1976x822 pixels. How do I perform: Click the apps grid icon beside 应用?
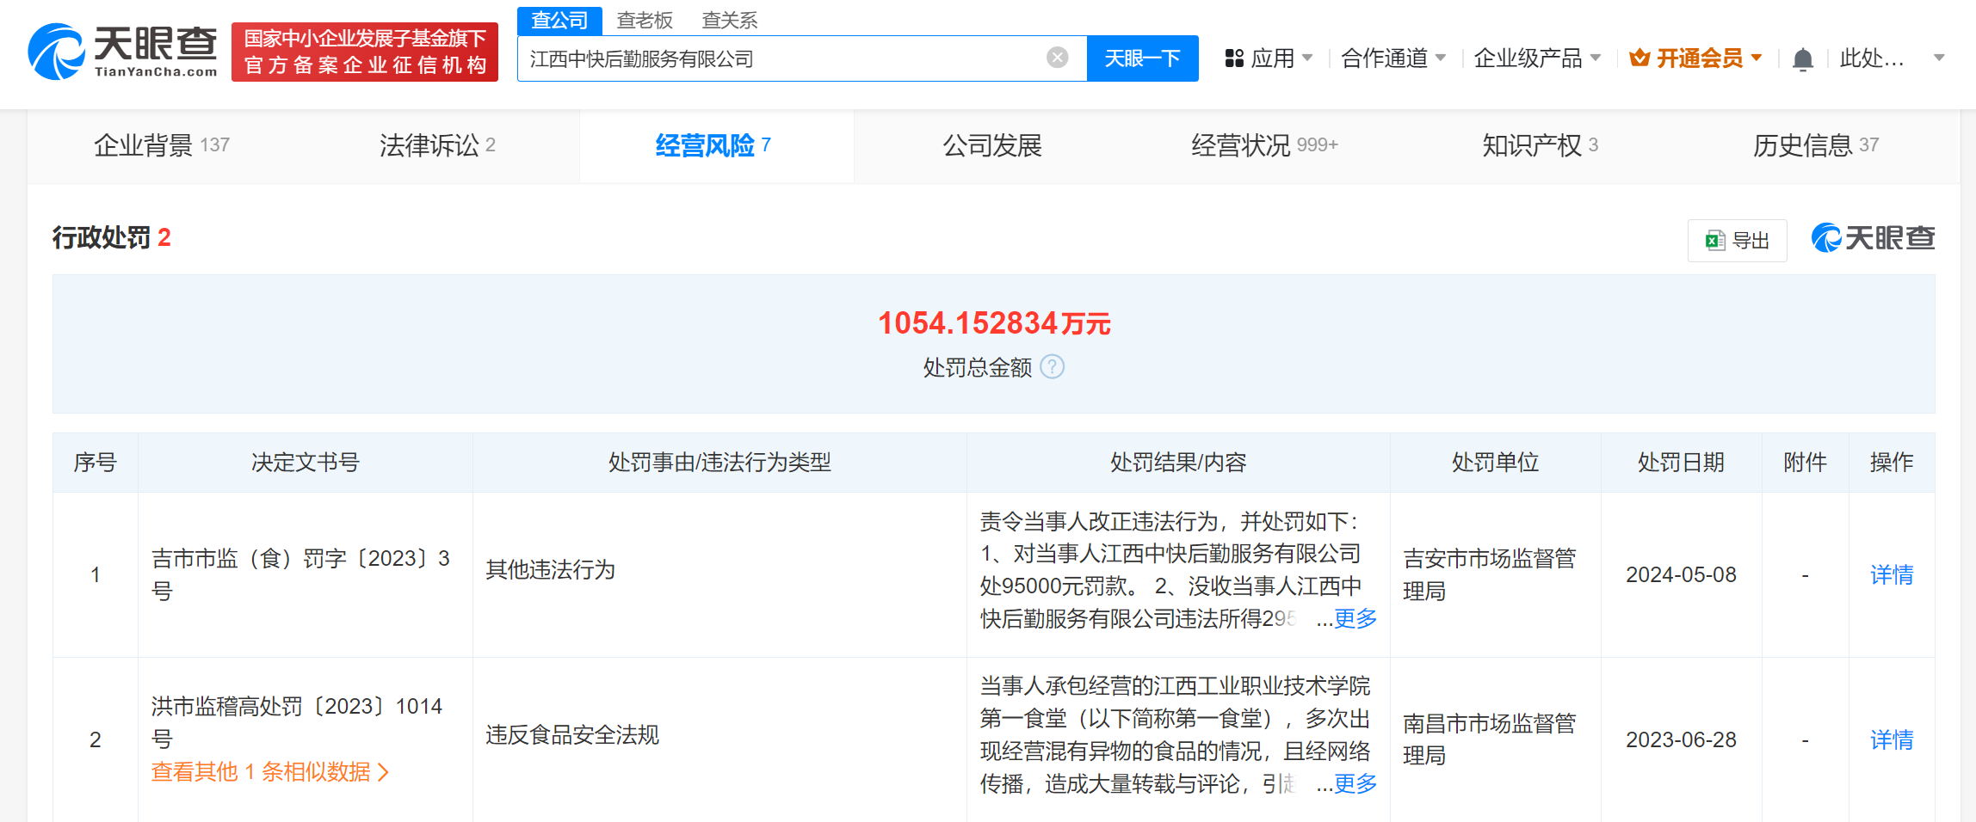[x=1234, y=58]
